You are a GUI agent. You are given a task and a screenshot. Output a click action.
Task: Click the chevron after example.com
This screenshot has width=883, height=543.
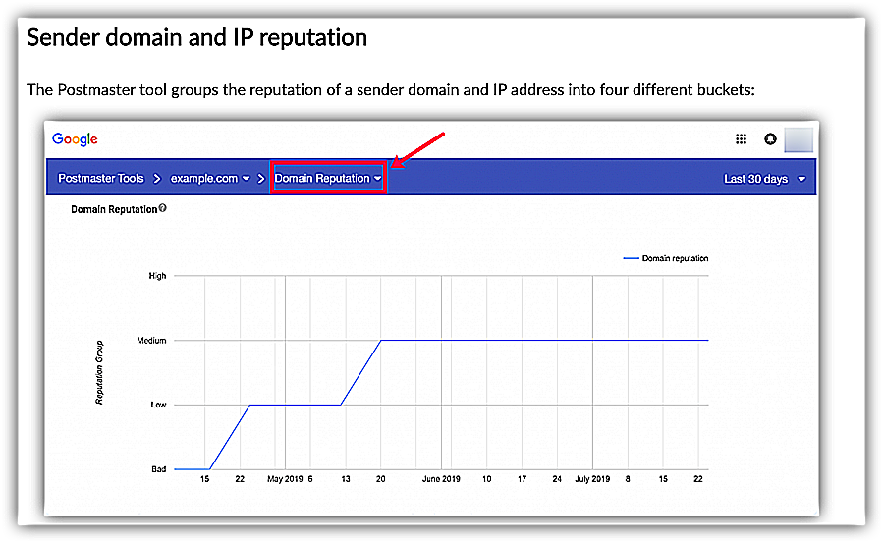coord(260,179)
